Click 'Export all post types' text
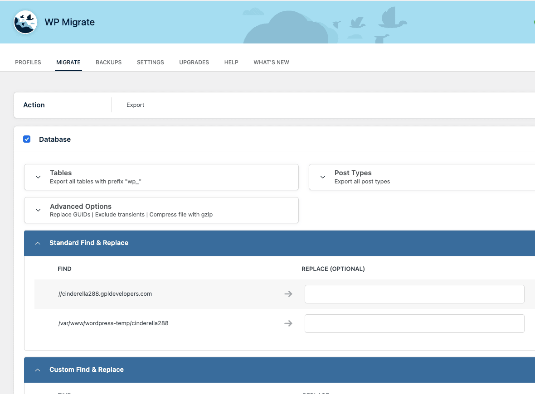The height and width of the screenshot is (394, 535). 362,181
